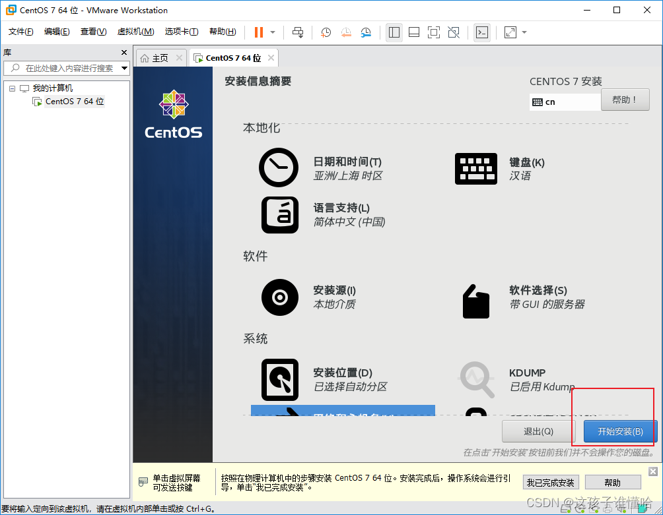
Task: Open the 虚拟机(M) menu
Action: tap(135, 32)
